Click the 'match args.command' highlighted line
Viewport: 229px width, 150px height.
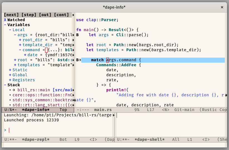[x=153, y=60]
